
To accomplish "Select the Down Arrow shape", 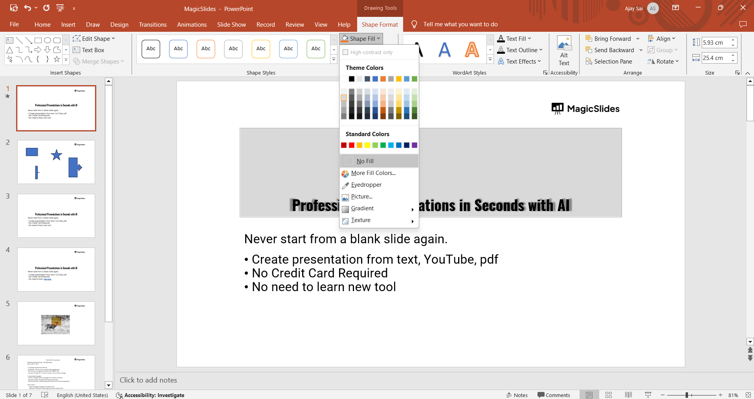I will click(48, 50).
